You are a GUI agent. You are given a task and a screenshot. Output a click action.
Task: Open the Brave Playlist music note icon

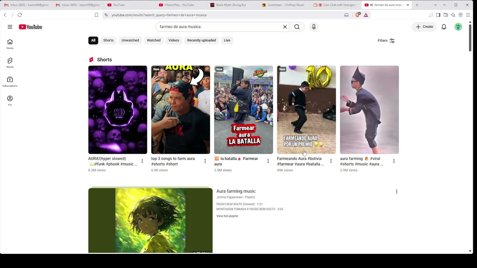(x=431, y=15)
